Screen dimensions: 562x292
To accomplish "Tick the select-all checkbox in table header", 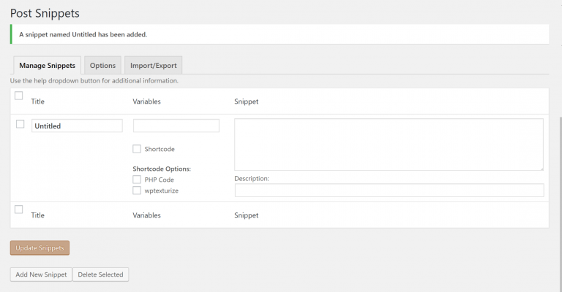I will (19, 96).
